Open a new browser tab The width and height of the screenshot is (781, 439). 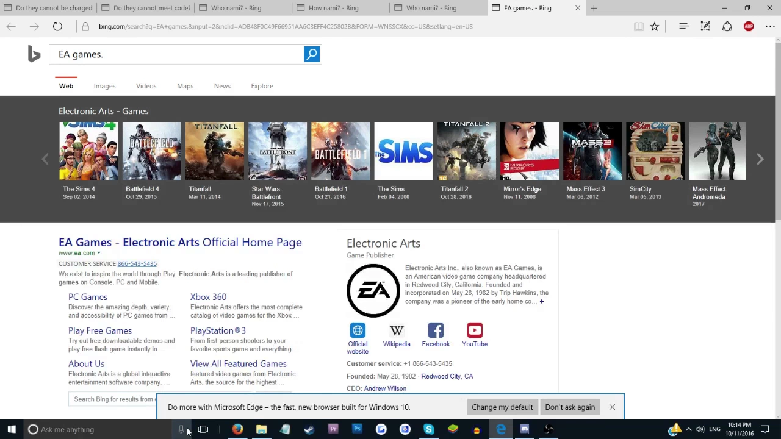(594, 8)
